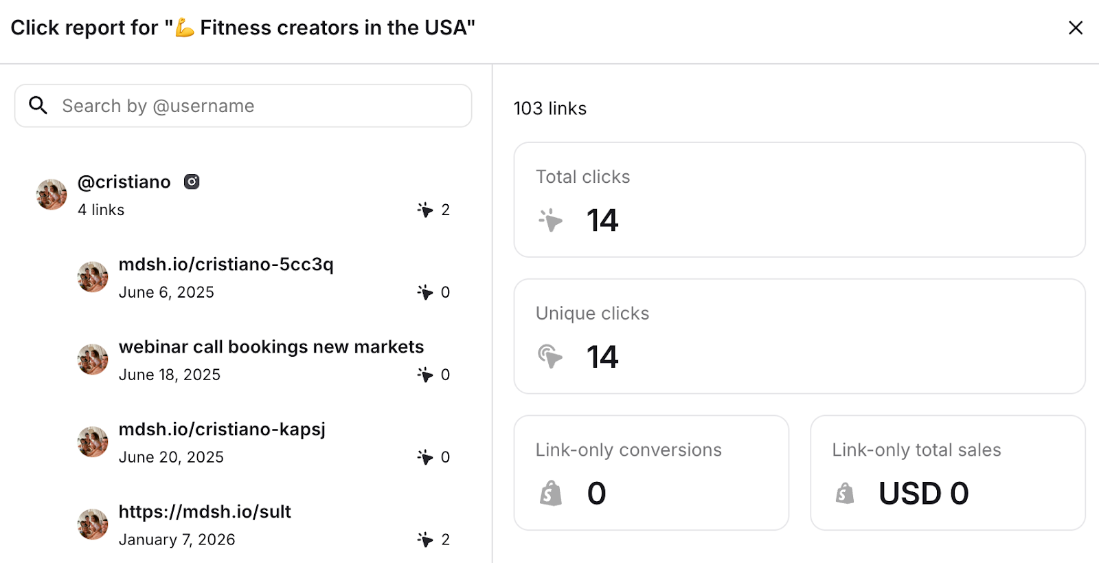Click the 103 links count label
This screenshot has height=563, width=1099.
550,109
